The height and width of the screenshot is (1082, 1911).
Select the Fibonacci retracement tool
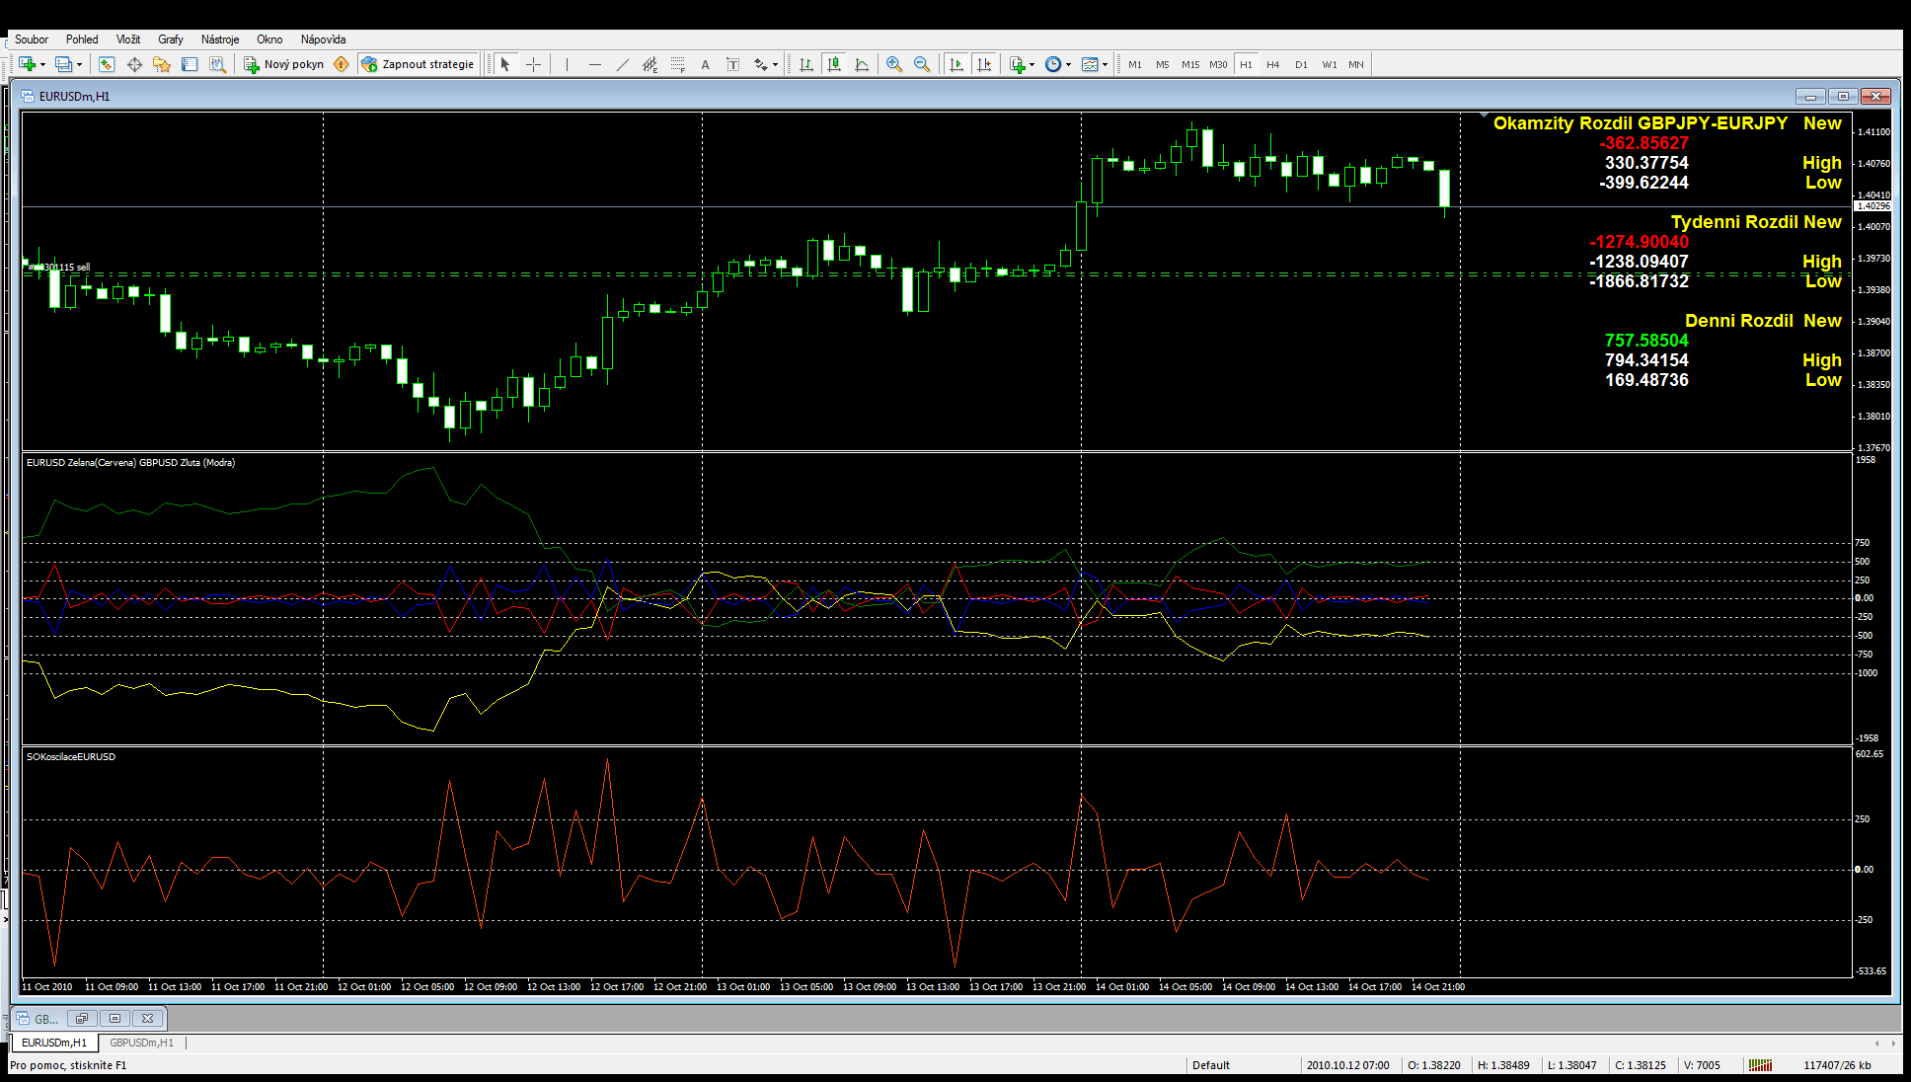click(677, 64)
